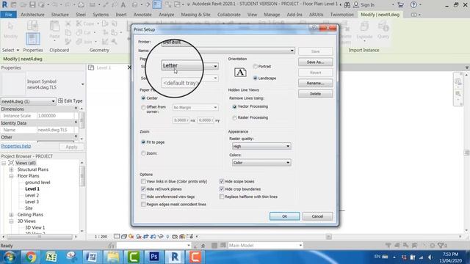Open the Properties help link
The height and width of the screenshot is (264, 470).
point(16,146)
